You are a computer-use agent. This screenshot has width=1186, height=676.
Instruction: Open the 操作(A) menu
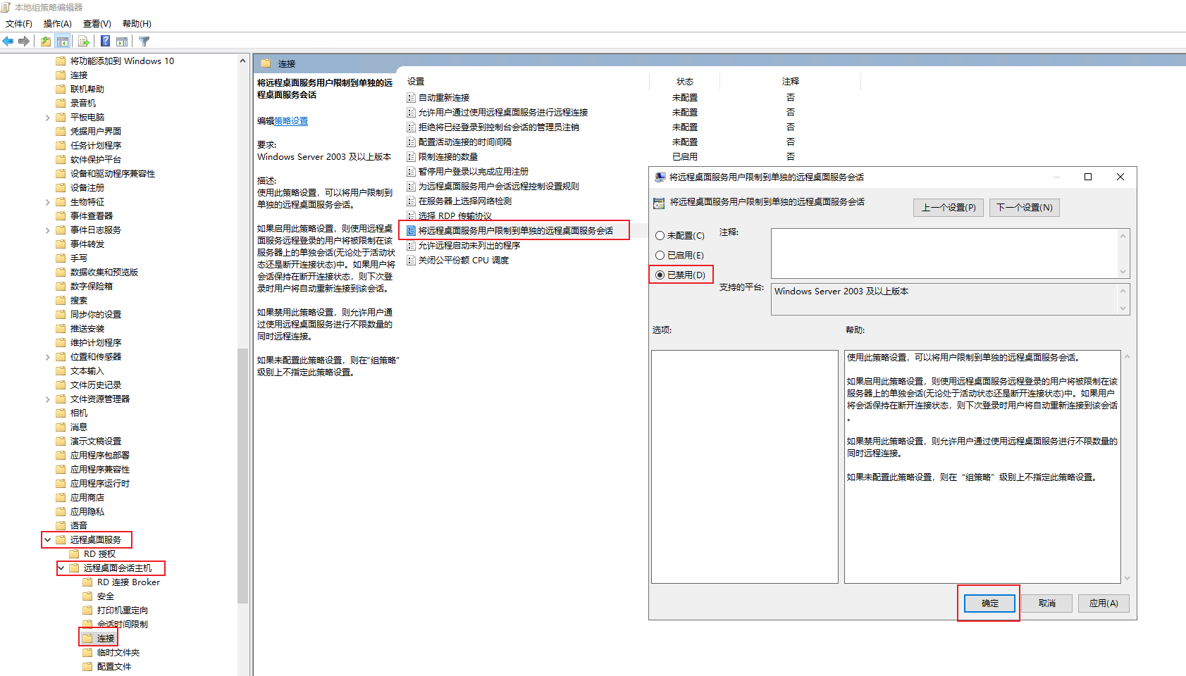57,24
